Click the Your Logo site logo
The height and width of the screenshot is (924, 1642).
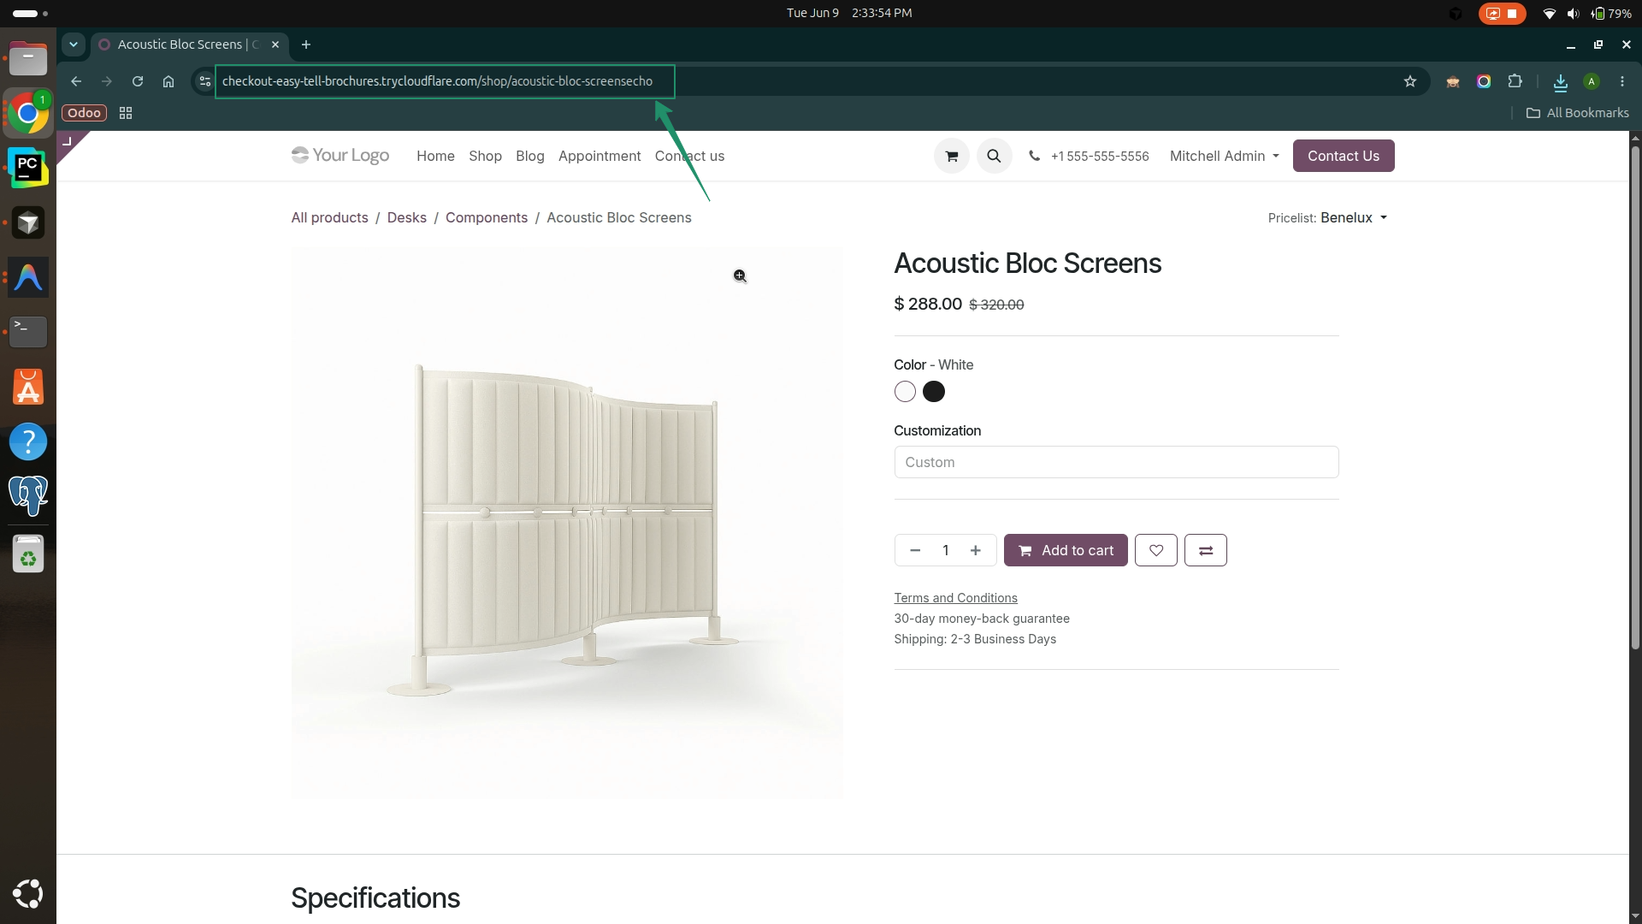tap(340, 155)
